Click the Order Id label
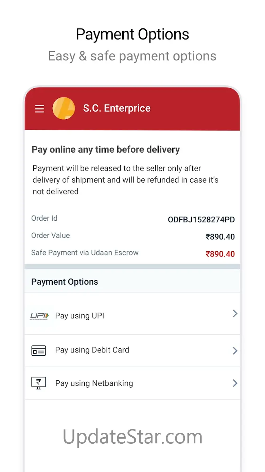Screen dimensions: 265x472 pos(44,218)
